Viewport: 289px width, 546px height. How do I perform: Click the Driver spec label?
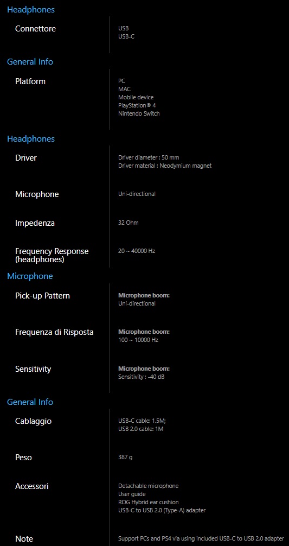[x=25, y=158]
